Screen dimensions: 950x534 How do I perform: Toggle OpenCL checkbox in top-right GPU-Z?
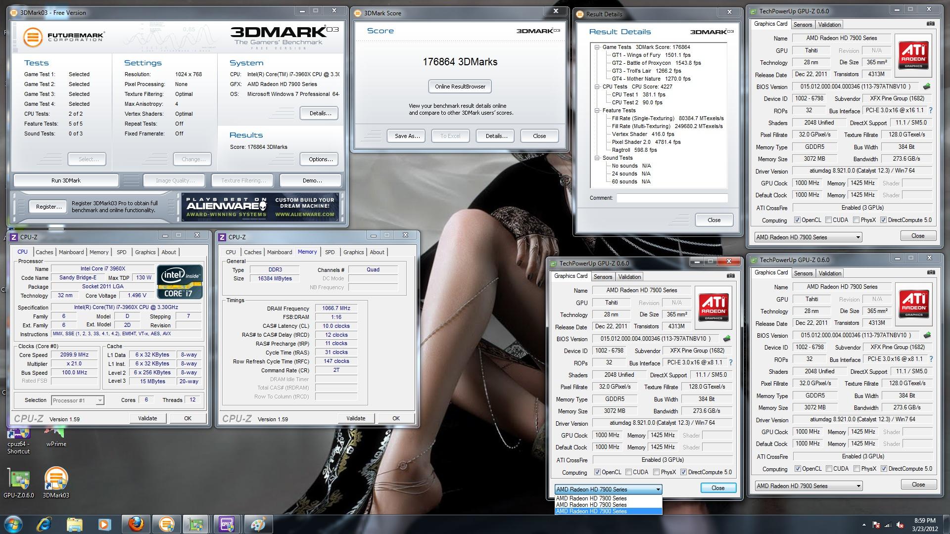797,220
